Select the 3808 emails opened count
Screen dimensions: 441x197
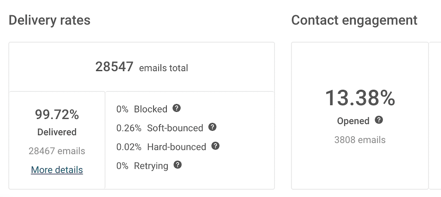[x=360, y=140]
